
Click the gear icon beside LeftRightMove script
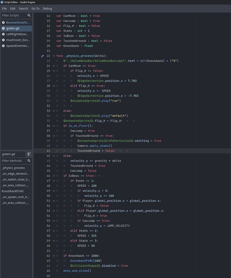pyautogui.click(x=3, y=34)
